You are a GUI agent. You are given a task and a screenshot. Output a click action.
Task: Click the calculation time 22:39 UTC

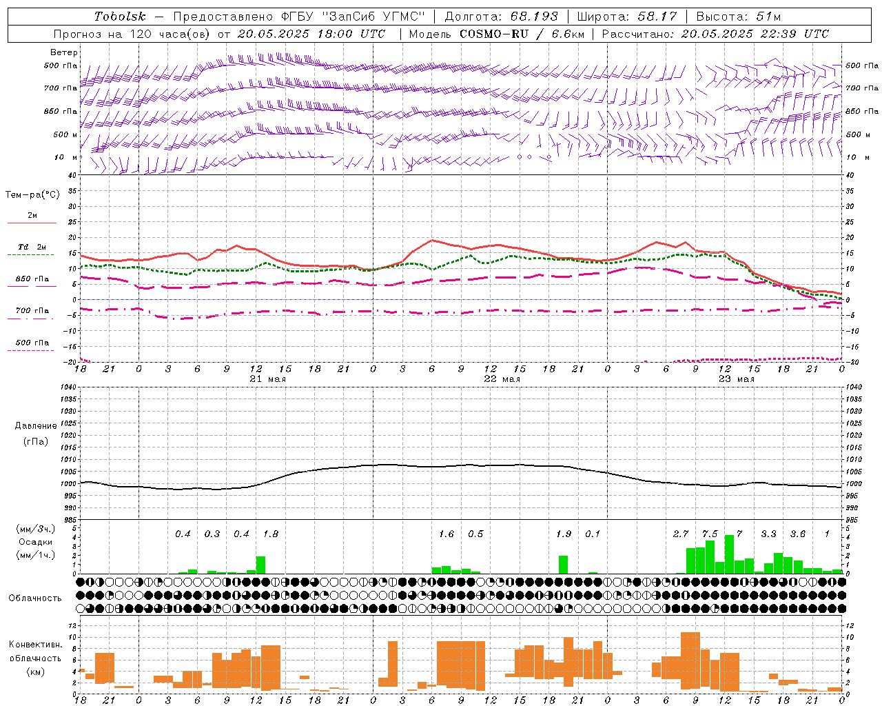tap(790, 34)
